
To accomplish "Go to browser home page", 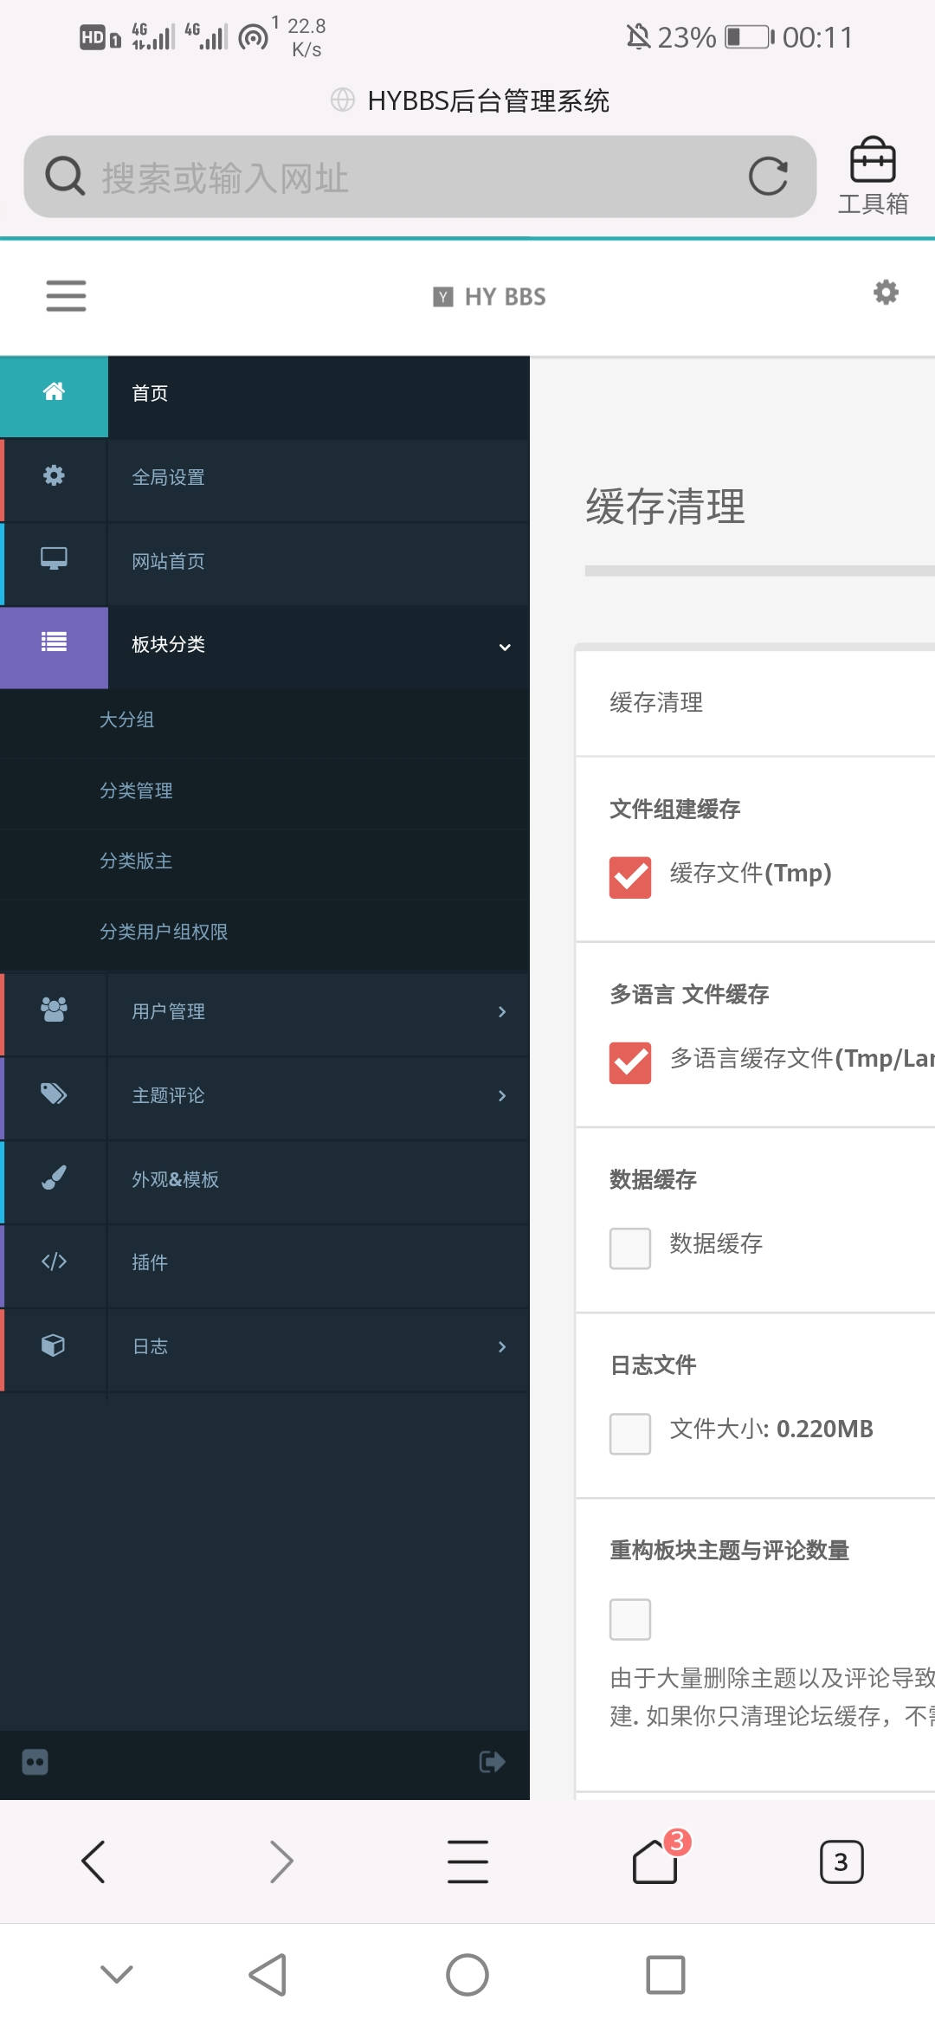I will (x=655, y=1861).
